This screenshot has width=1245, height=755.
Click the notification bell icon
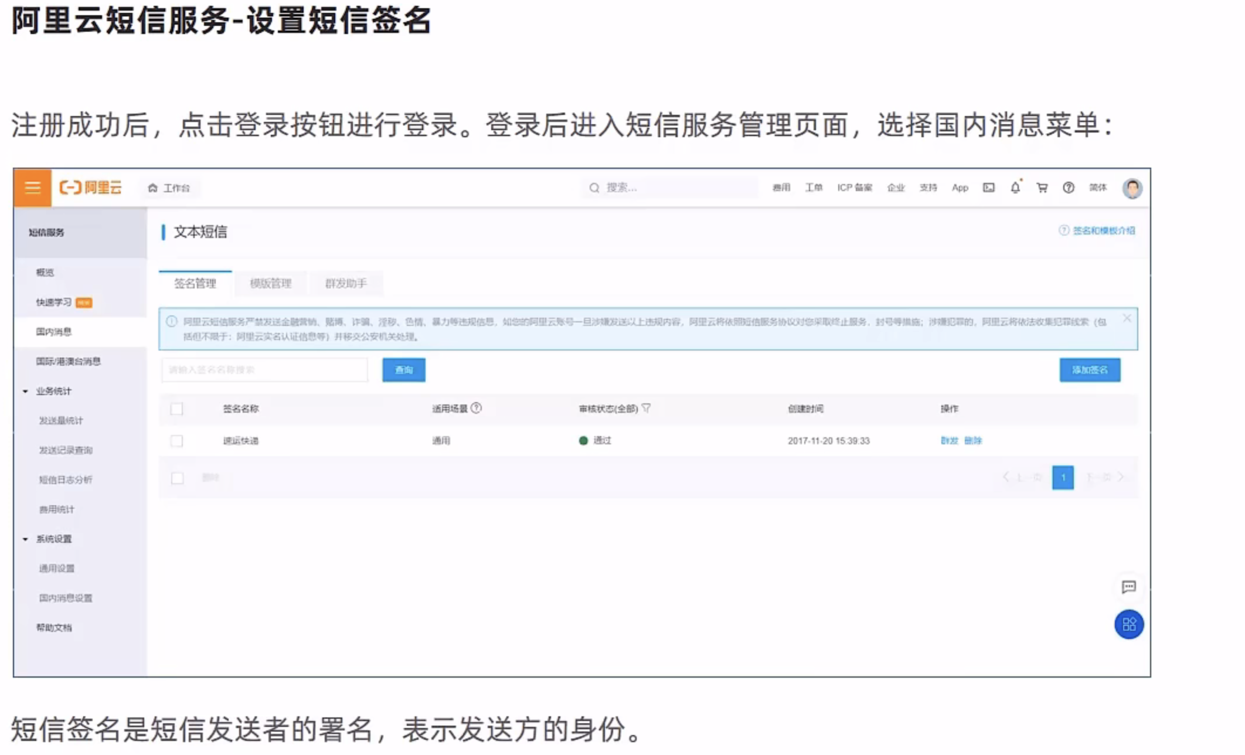tap(1015, 188)
